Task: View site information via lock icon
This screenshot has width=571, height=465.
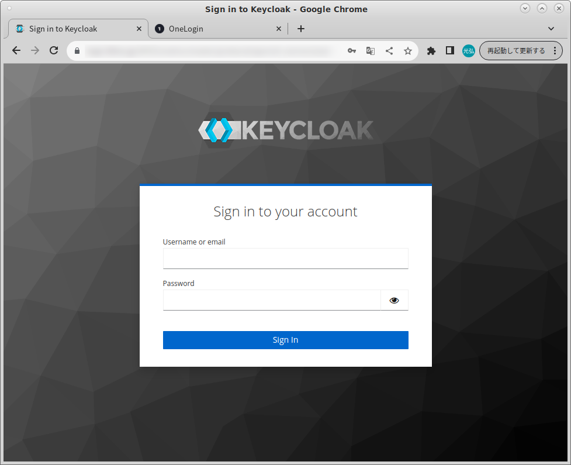Action: pos(77,51)
